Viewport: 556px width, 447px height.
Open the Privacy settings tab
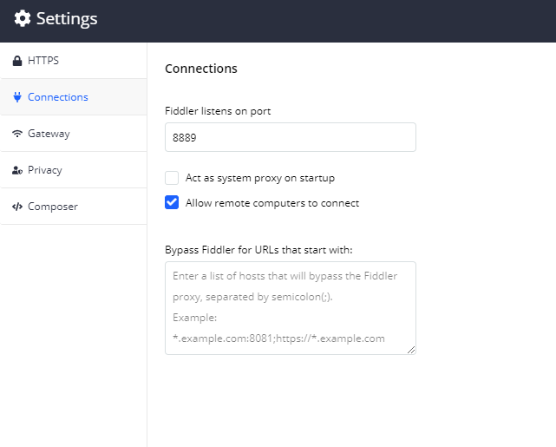(x=45, y=170)
